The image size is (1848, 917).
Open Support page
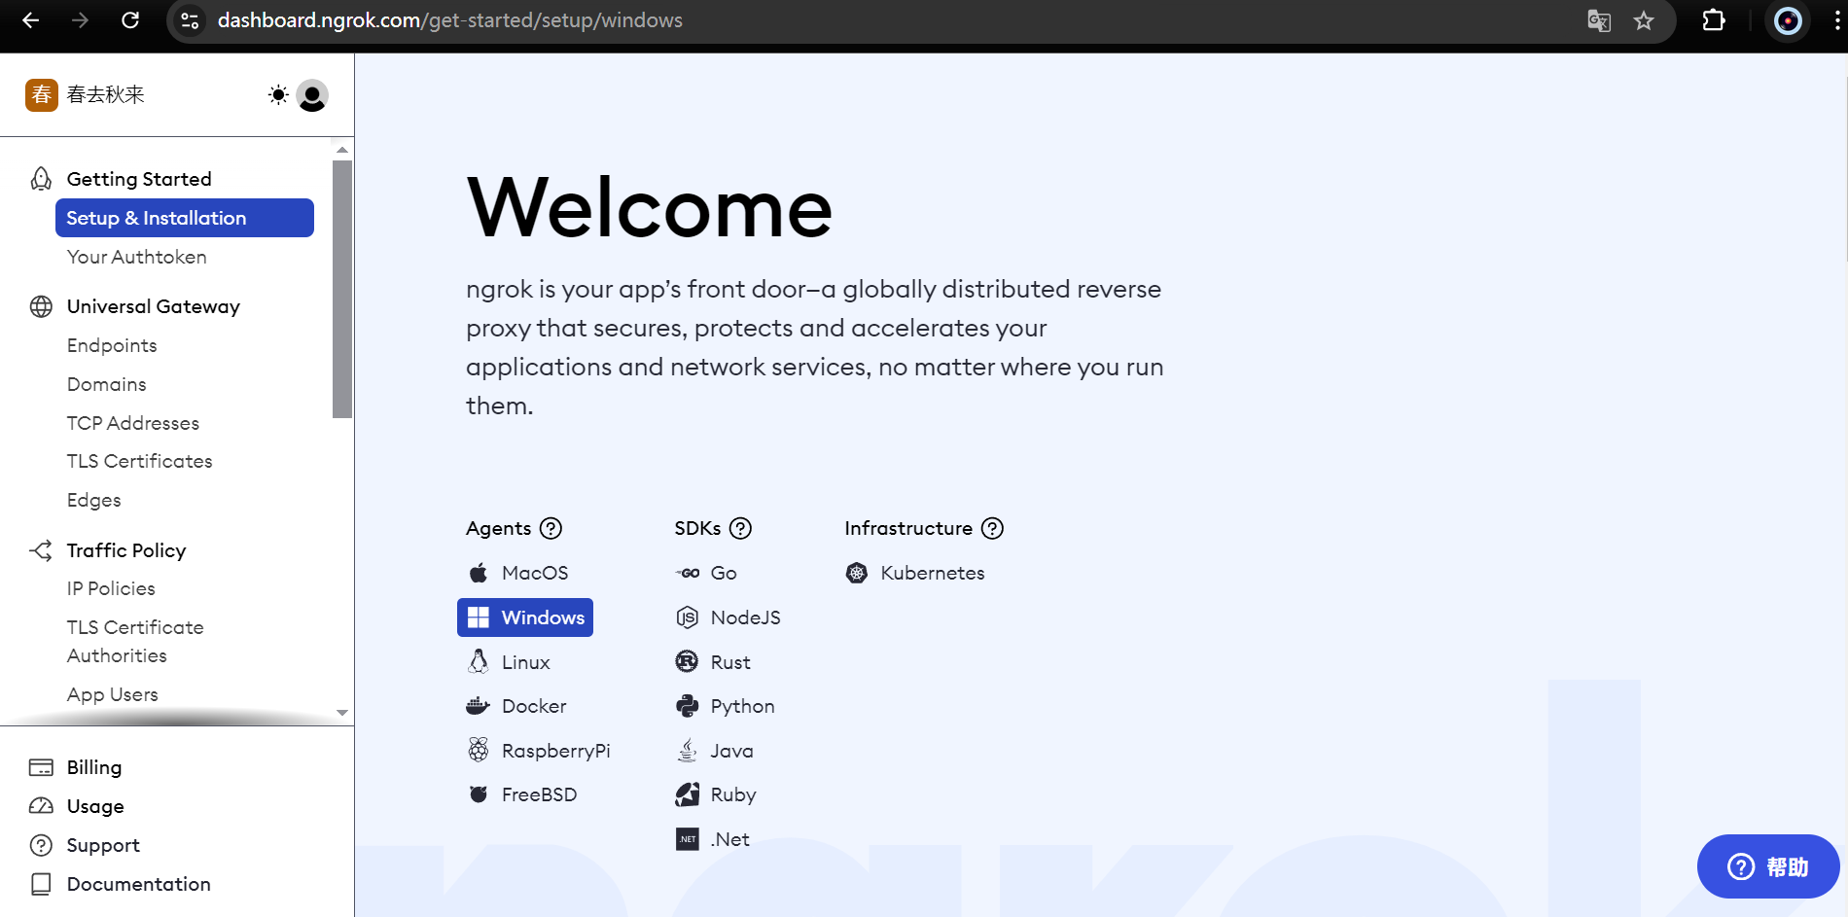[x=103, y=845]
